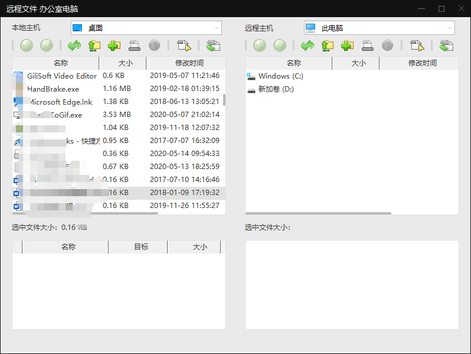This screenshot has width=471, height=354.
Task: Click local pane forward arrow icon
Action: [x=47, y=46]
